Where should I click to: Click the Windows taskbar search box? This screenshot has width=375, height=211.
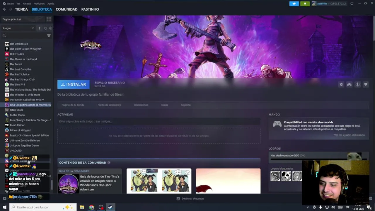pyautogui.click(x=43, y=207)
